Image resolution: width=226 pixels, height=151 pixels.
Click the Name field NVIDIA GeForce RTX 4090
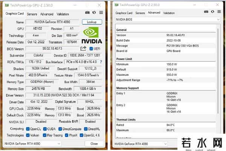(x=52, y=22)
